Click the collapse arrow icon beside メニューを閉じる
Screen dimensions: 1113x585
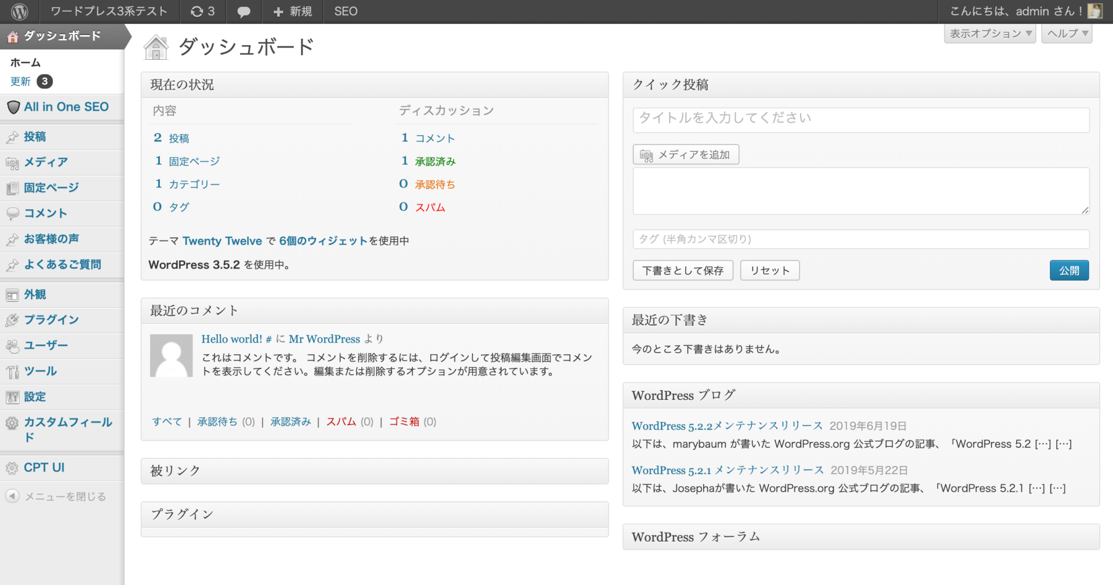pyautogui.click(x=12, y=496)
